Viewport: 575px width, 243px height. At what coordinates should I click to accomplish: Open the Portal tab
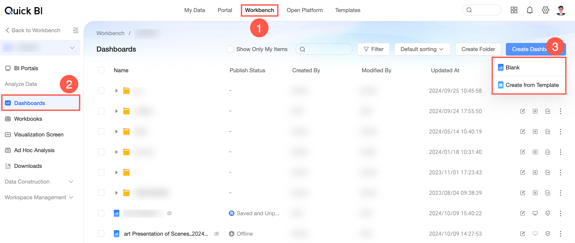pos(225,10)
